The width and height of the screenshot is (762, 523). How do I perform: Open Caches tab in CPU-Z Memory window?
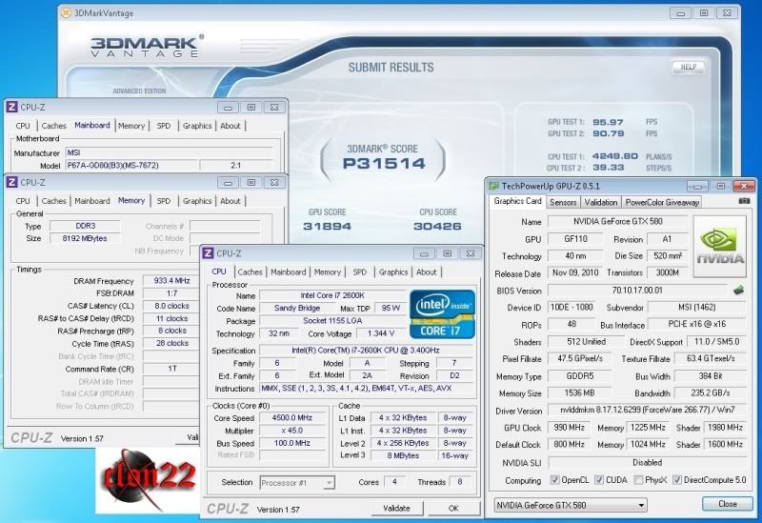[53, 201]
